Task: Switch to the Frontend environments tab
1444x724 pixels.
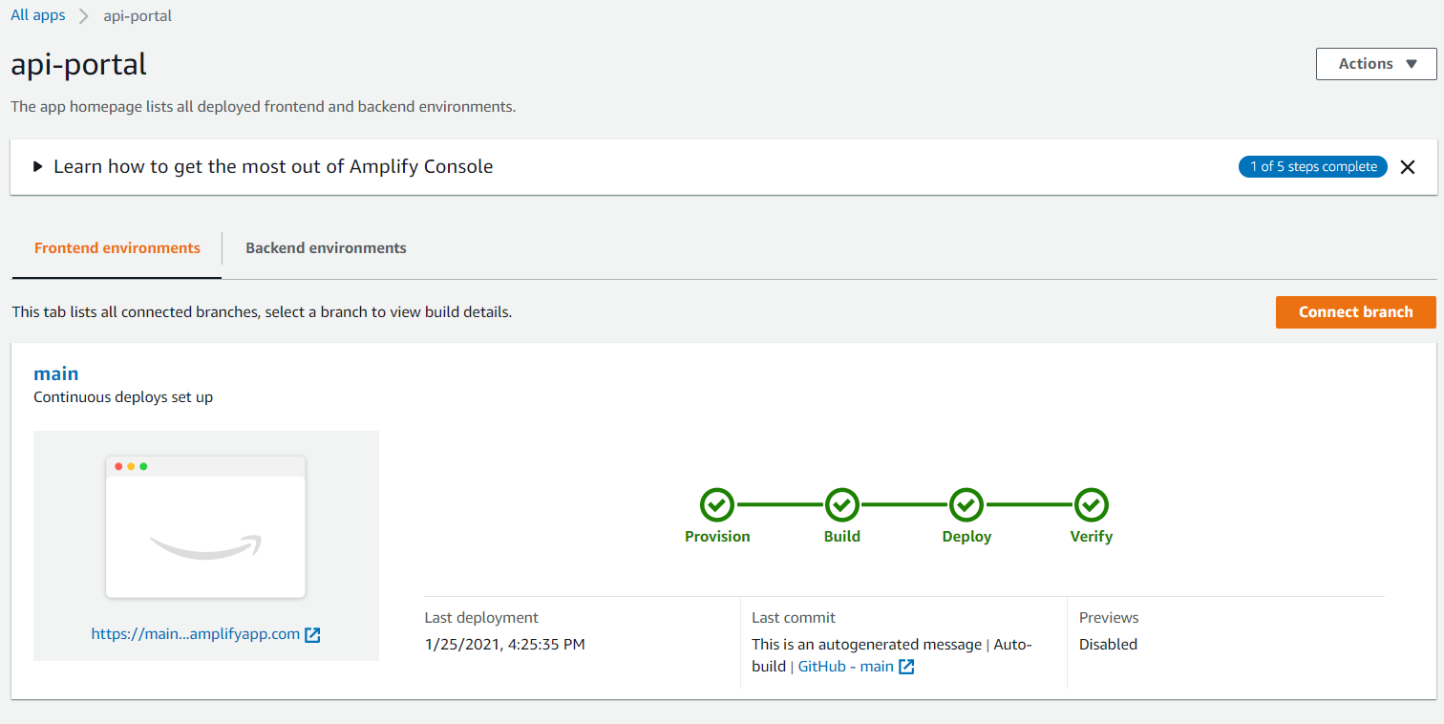Action: coord(117,248)
